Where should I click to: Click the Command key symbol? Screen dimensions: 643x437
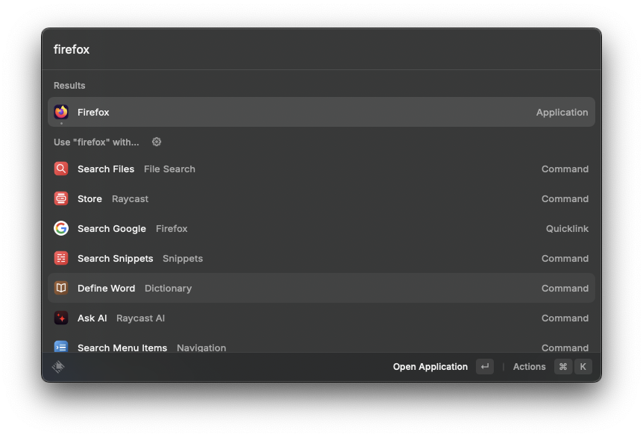[563, 366]
